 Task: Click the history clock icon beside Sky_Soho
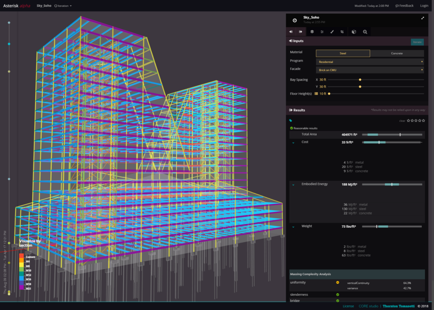(295, 20)
